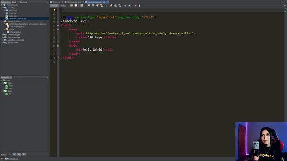Select the body node in Navigator

(x=10, y=91)
